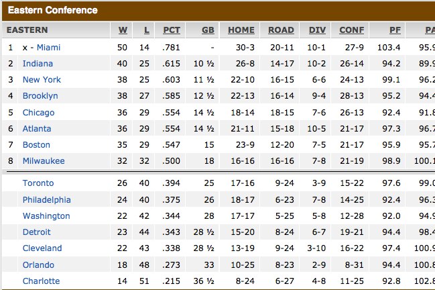Open the Toronto team link

(38, 183)
